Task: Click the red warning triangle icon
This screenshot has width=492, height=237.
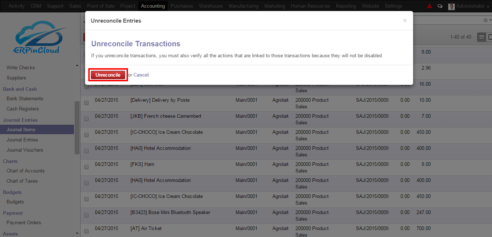Action: 429,6
